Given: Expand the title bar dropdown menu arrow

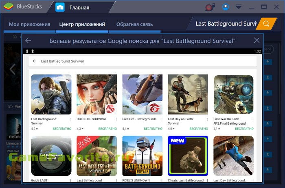Looking at the screenshot, I should 239,7.
